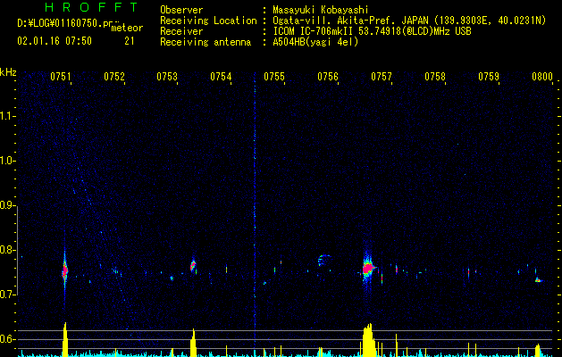
Task: Click the 0753 time marker
Action: [167, 77]
